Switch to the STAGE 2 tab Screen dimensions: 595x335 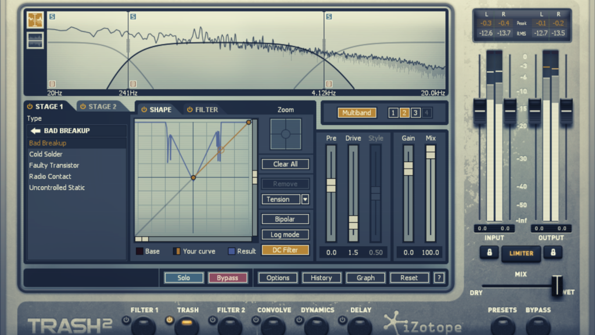(x=102, y=107)
